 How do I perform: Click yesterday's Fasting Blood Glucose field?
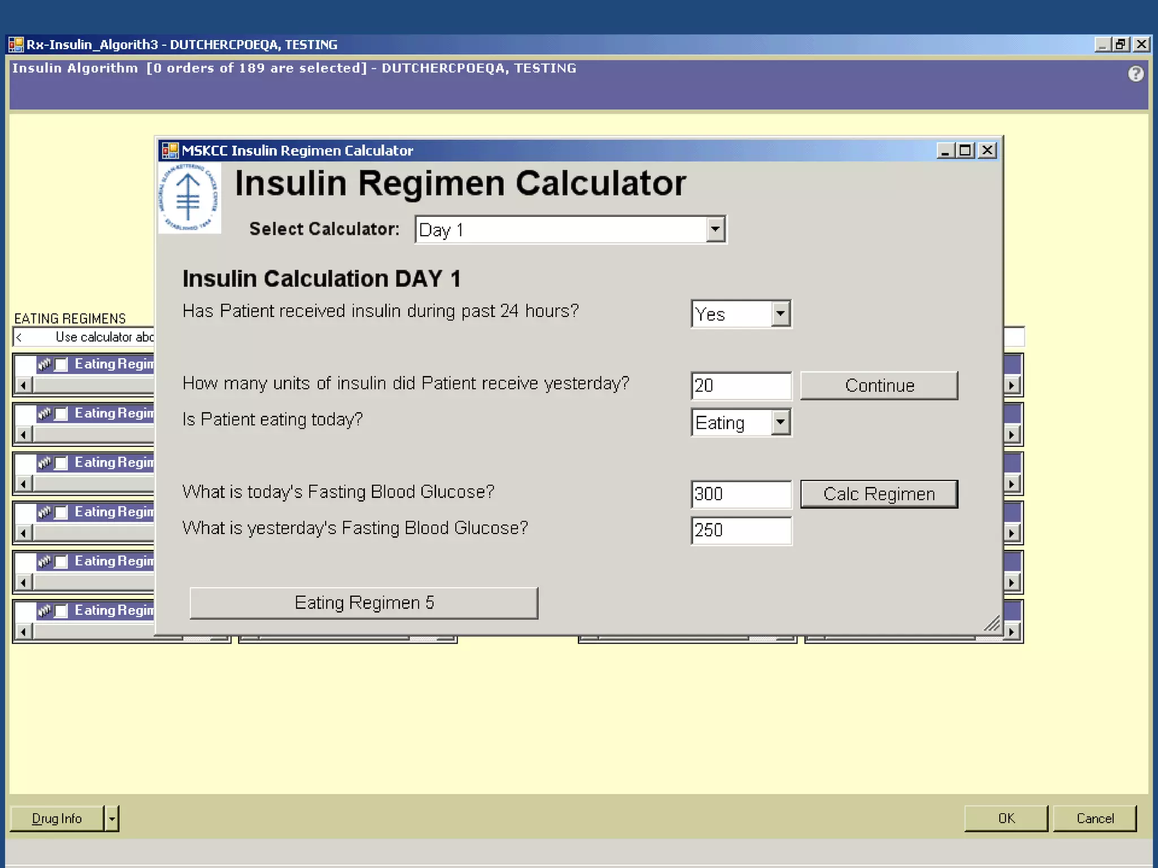(x=741, y=530)
